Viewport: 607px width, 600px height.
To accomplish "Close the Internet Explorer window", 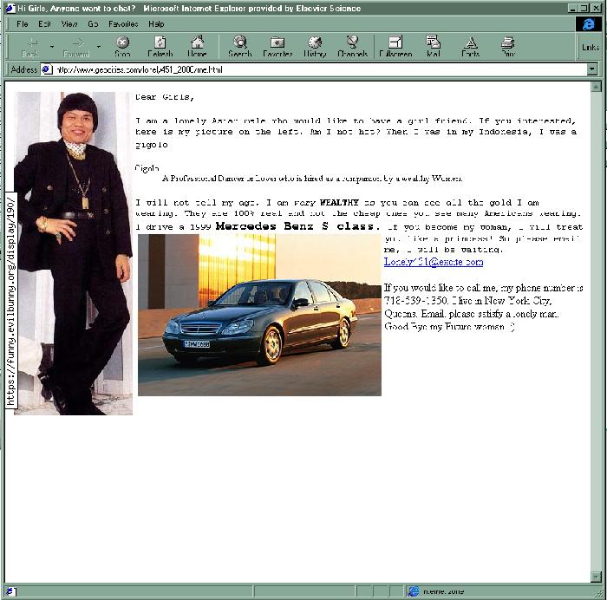I will tap(597, 8).
